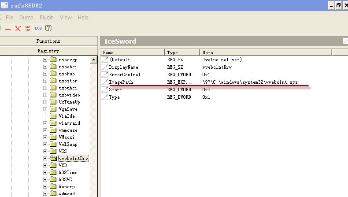Click the UxTuneUp folder icon
This screenshot has height=197, width=348.
[x=53, y=102]
